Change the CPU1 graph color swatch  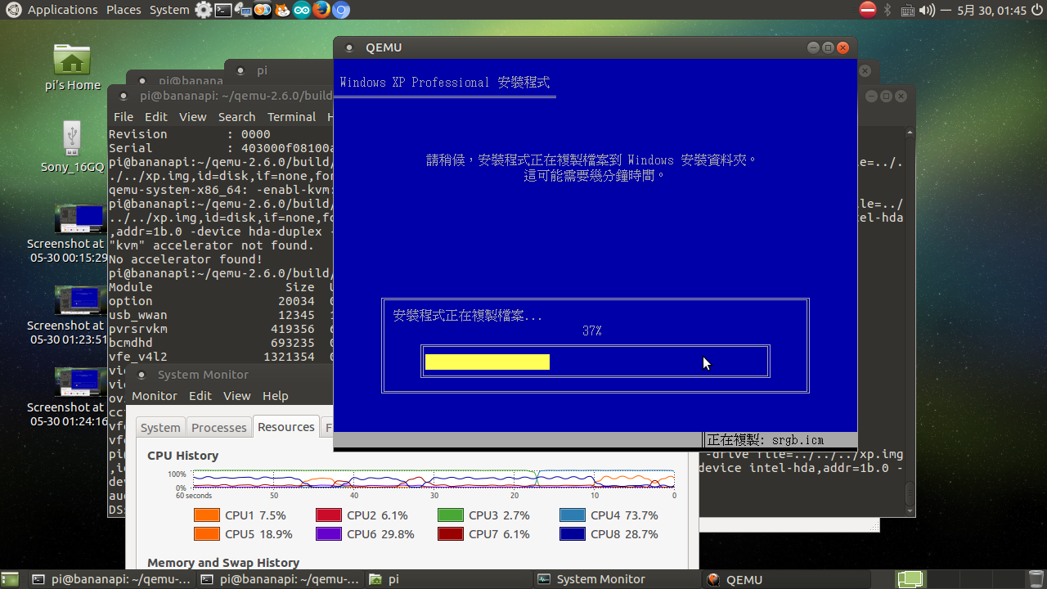[207, 515]
